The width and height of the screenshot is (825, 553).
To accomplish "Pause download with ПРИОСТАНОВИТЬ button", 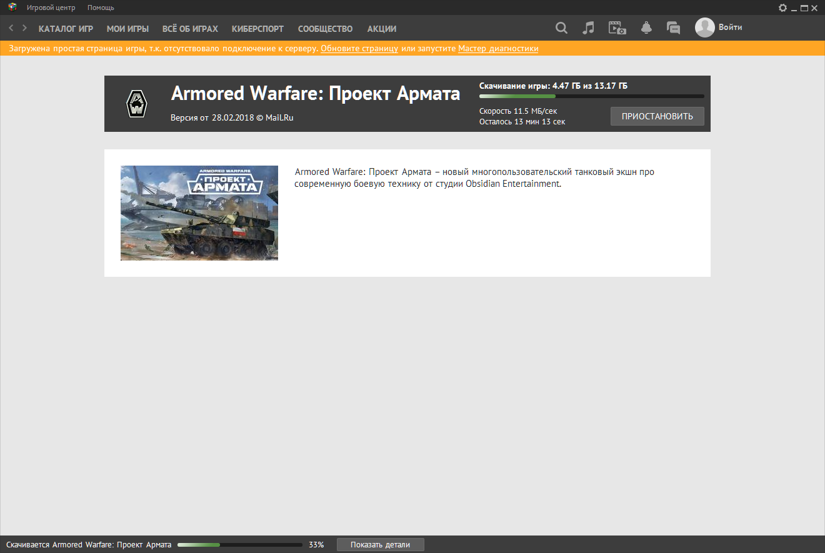I will (x=657, y=116).
